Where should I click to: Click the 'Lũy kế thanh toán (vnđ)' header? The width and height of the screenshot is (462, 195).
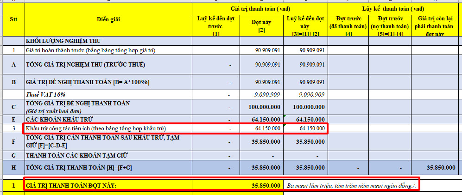pos(393,9)
